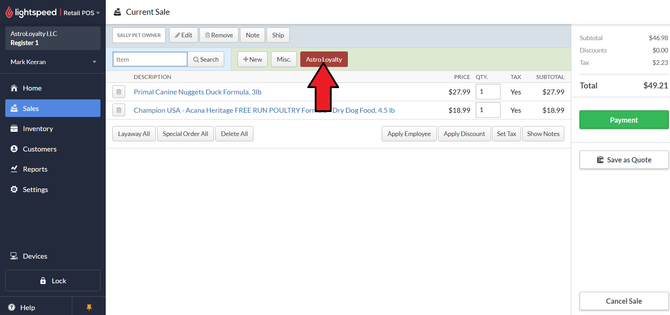The height and width of the screenshot is (315, 670).
Task: Click the Lightspeed flame logo
Action: pyautogui.click(x=9, y=12)
